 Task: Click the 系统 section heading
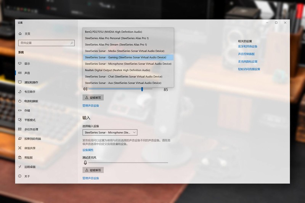click(21, 52)
